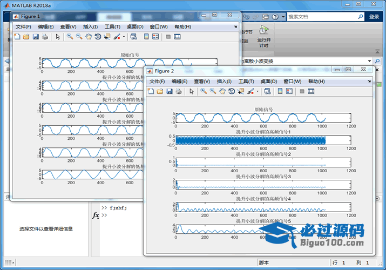386x270 pixels.
Task: Select Zoom Out tool in Figure 1
Action: click(x=79, y=37)
